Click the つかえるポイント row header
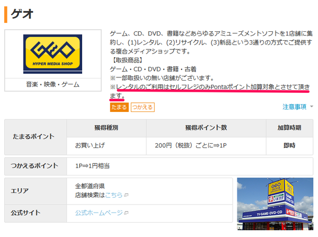The image size is (318, 237). [36, 166]
